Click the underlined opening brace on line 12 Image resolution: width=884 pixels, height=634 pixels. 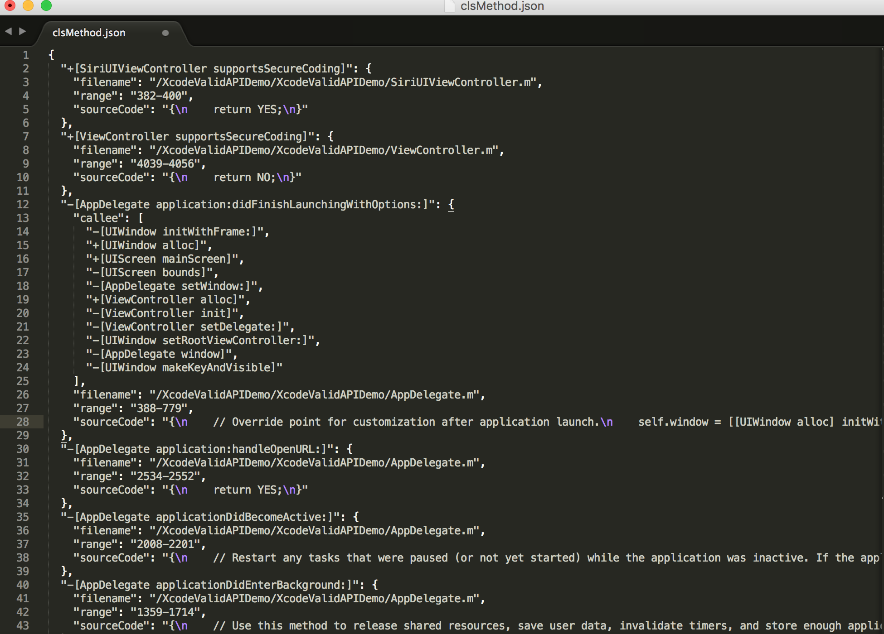[x=451, y=204]
